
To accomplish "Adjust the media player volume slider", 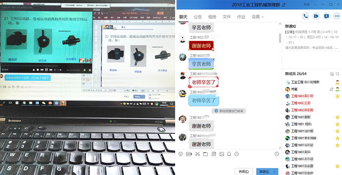I will (59, 70).
